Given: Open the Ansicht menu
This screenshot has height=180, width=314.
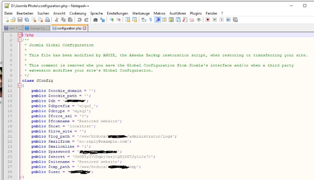Looking at the screenshot, I should click(59, 13).
